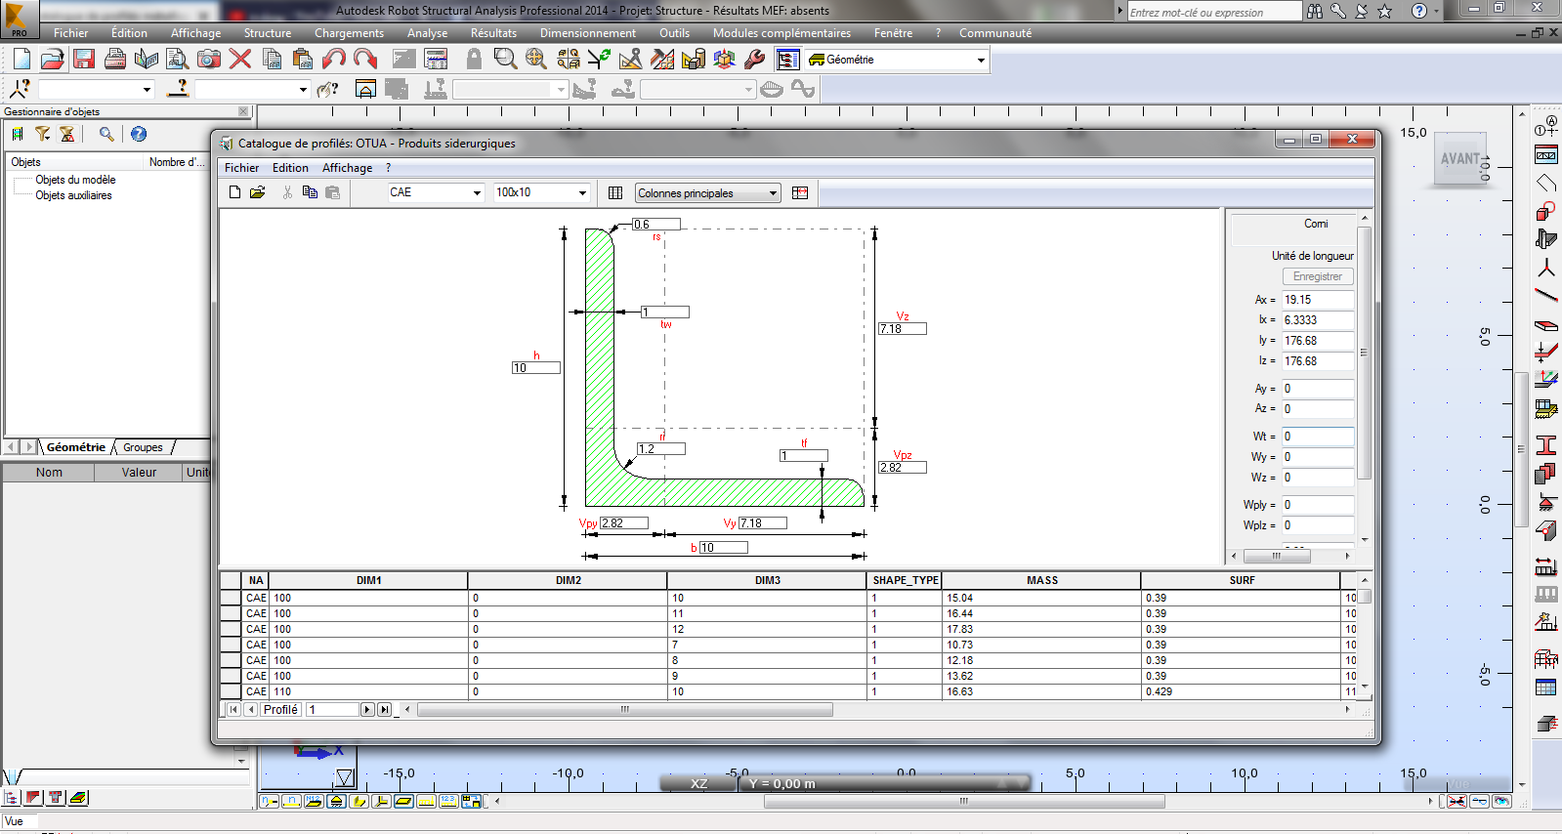
Task: Open a project with the folder icon
Action: (53, 60)
